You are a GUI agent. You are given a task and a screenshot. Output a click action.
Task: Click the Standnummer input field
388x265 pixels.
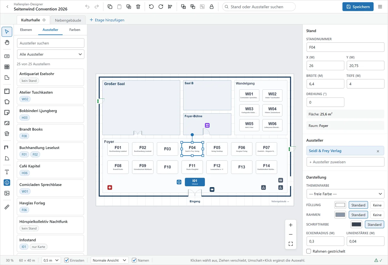point(345,47)
